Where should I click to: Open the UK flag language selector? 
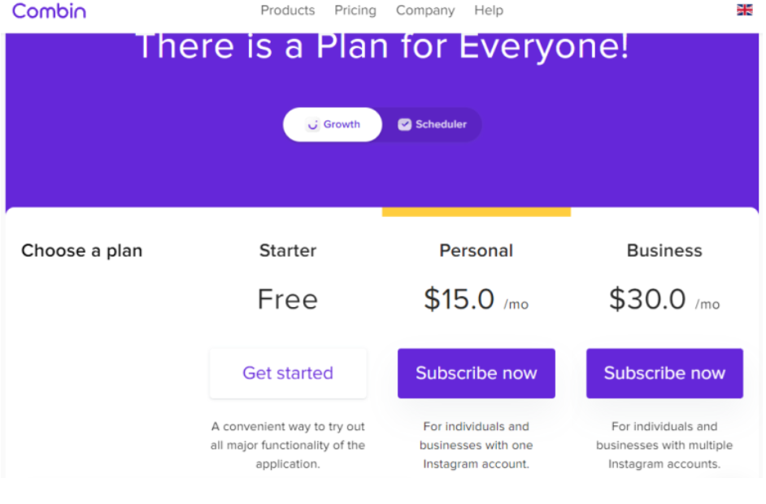pyautogui.click(x=744, y=10)
